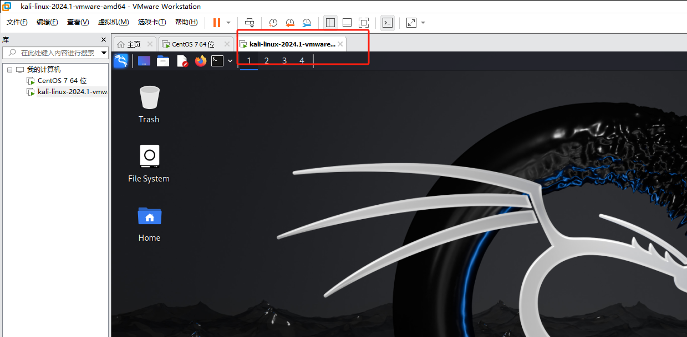Launch the terminal emulator in Kali panel
This screenshot has width=687, height=337.
click(x=217, y=61)
